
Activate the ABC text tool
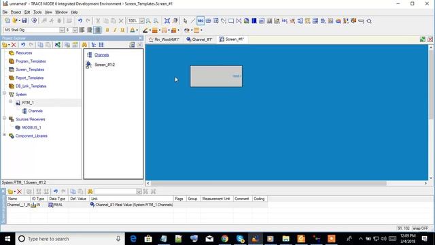tap(201, 21)
